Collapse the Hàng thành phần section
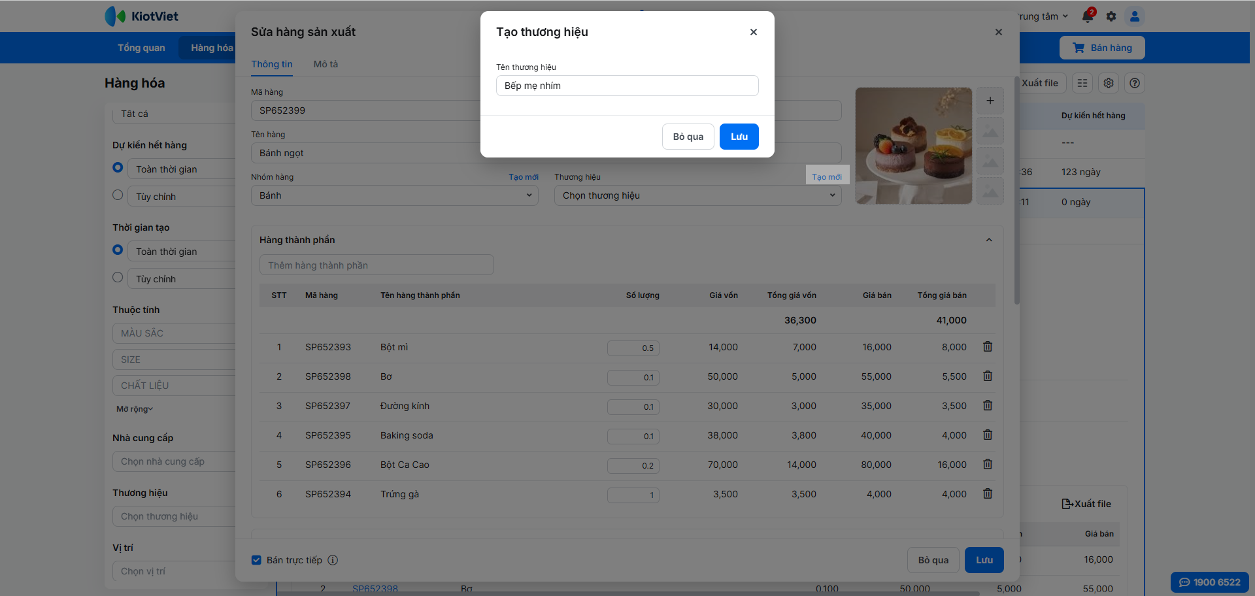1255x596 pixels. click(x=989, y=240)
